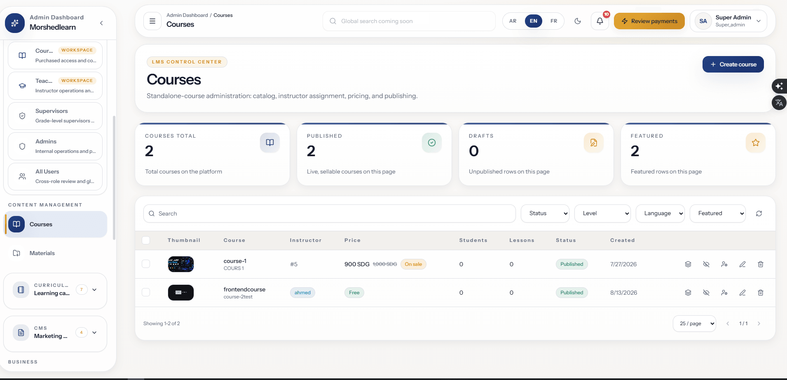Screen dimensions: 787x380
Task: Open All Users in the sidebar
Action: point(55,176)
